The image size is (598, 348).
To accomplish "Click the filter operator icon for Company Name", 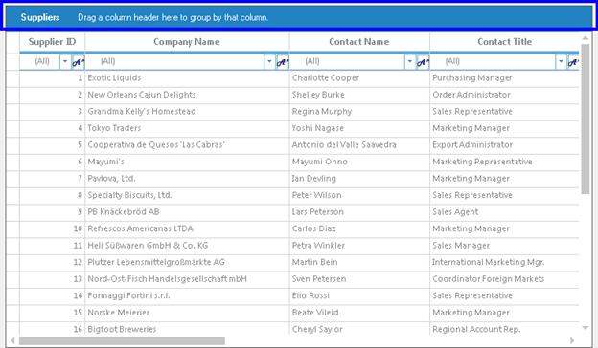I will click(283, 61).
